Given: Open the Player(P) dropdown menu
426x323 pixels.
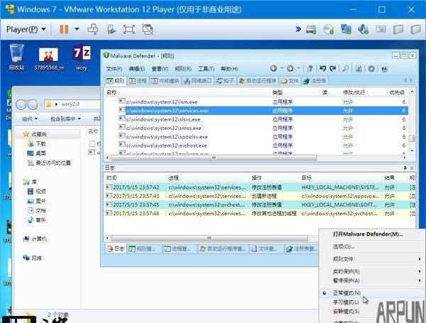Looking at the screenshot, I should (x=26, y=29).
